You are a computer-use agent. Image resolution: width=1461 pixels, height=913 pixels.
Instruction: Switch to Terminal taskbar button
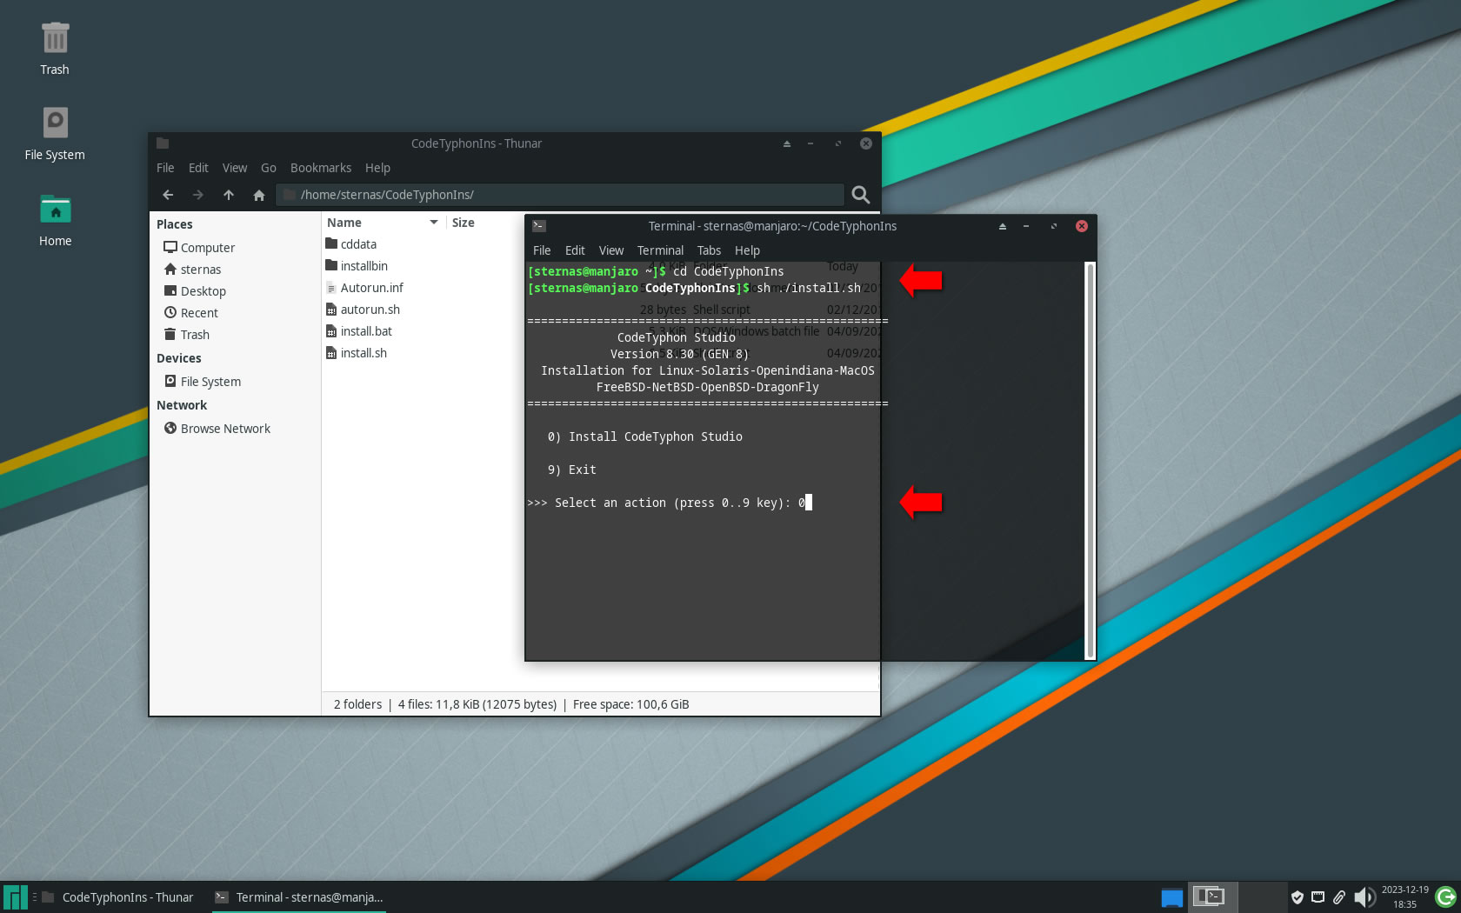tap(299, 897)
